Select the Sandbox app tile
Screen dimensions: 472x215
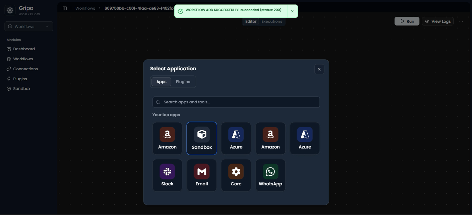pos(202,138)
